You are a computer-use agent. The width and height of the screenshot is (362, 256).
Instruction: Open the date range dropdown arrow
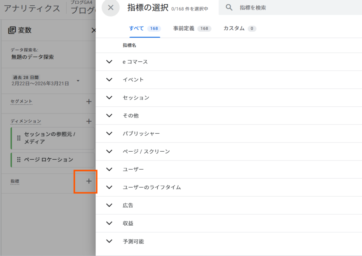(x=78, y=81)
